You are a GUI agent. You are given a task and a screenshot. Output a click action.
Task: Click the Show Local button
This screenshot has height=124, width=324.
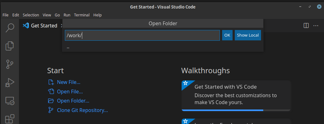click(x=248, y=35)
